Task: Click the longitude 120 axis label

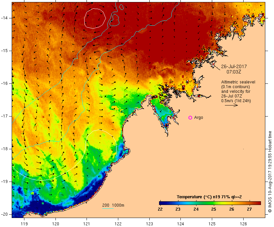Action: click(x=55, y=224)
